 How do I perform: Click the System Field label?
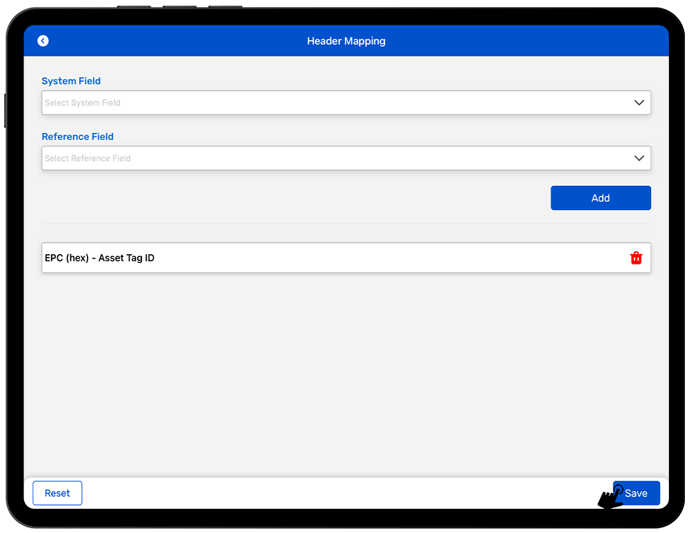pyautogui.click(x=71, y=81)
